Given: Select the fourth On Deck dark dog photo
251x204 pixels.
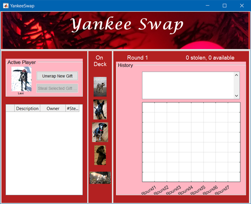Looking at the screenshot, I should coord(100,155).
